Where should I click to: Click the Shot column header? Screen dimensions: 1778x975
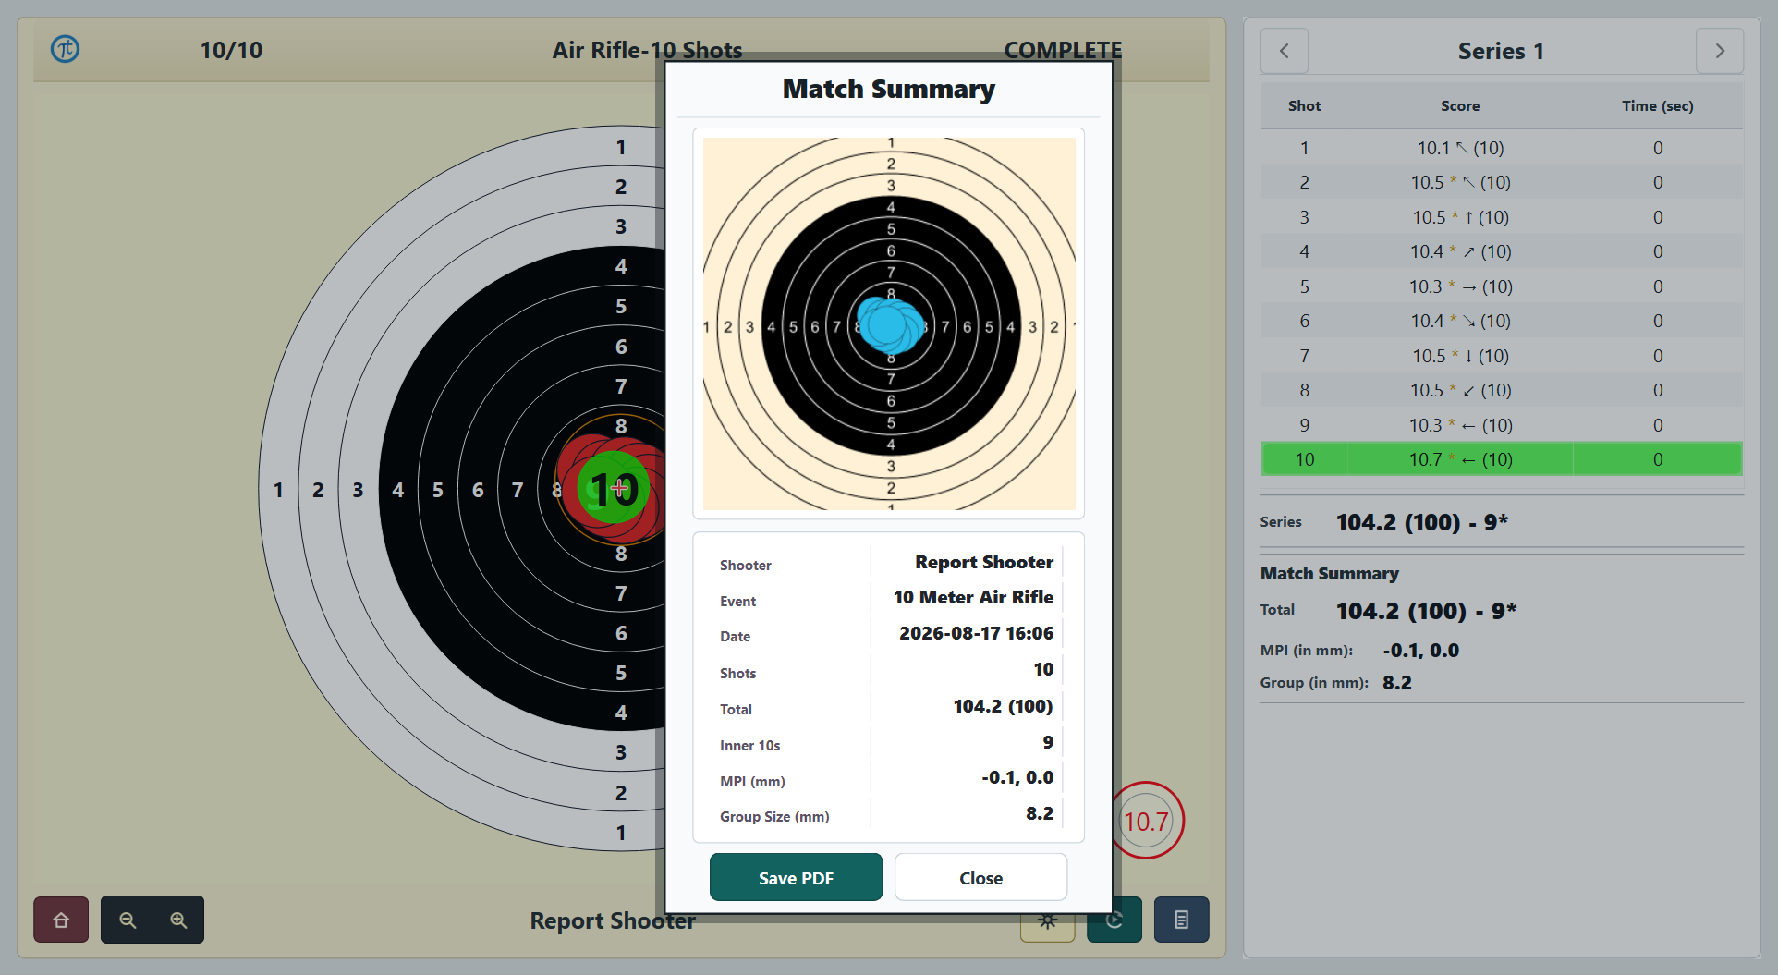[x=1304, y=106]
